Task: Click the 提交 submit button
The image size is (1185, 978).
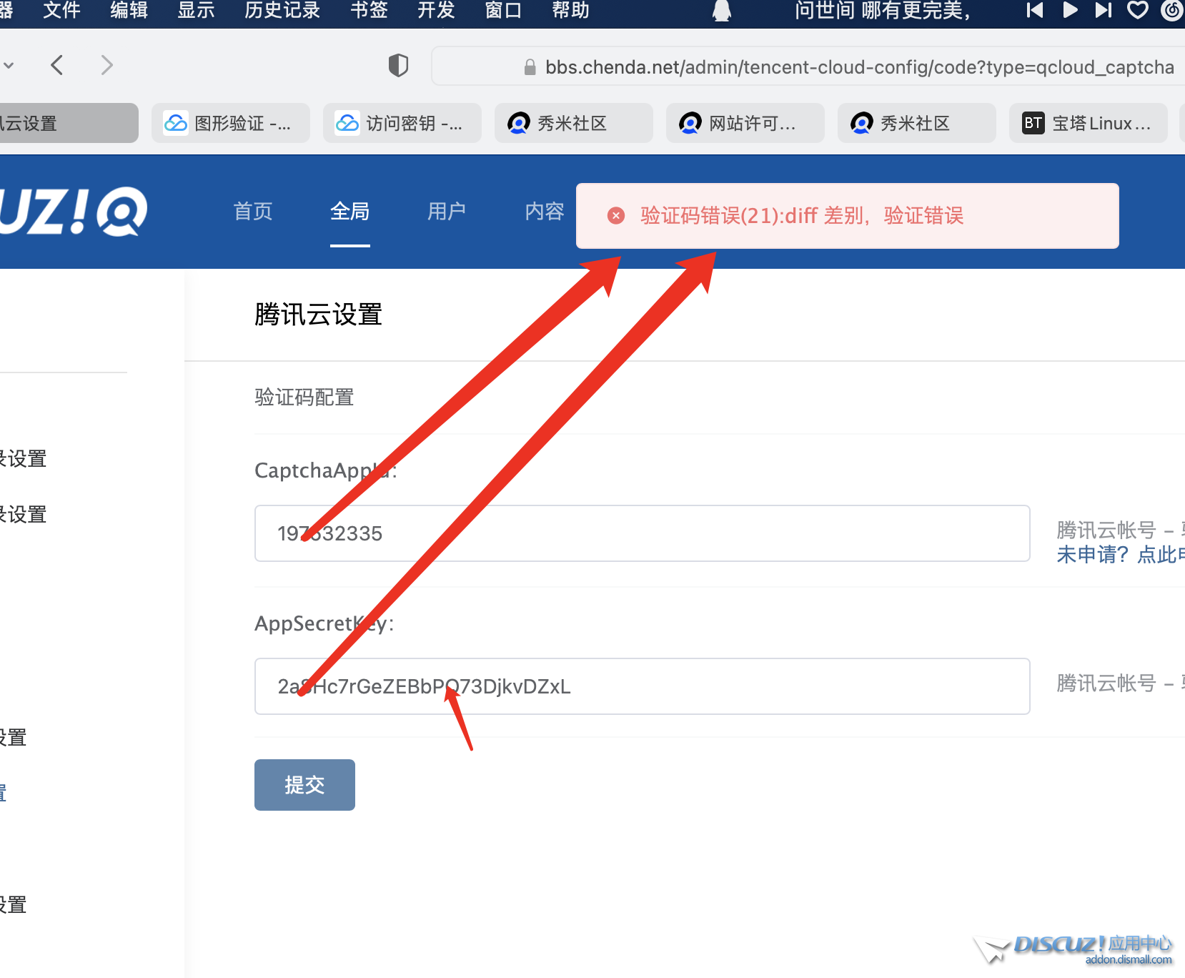Action: pos(304,785)
